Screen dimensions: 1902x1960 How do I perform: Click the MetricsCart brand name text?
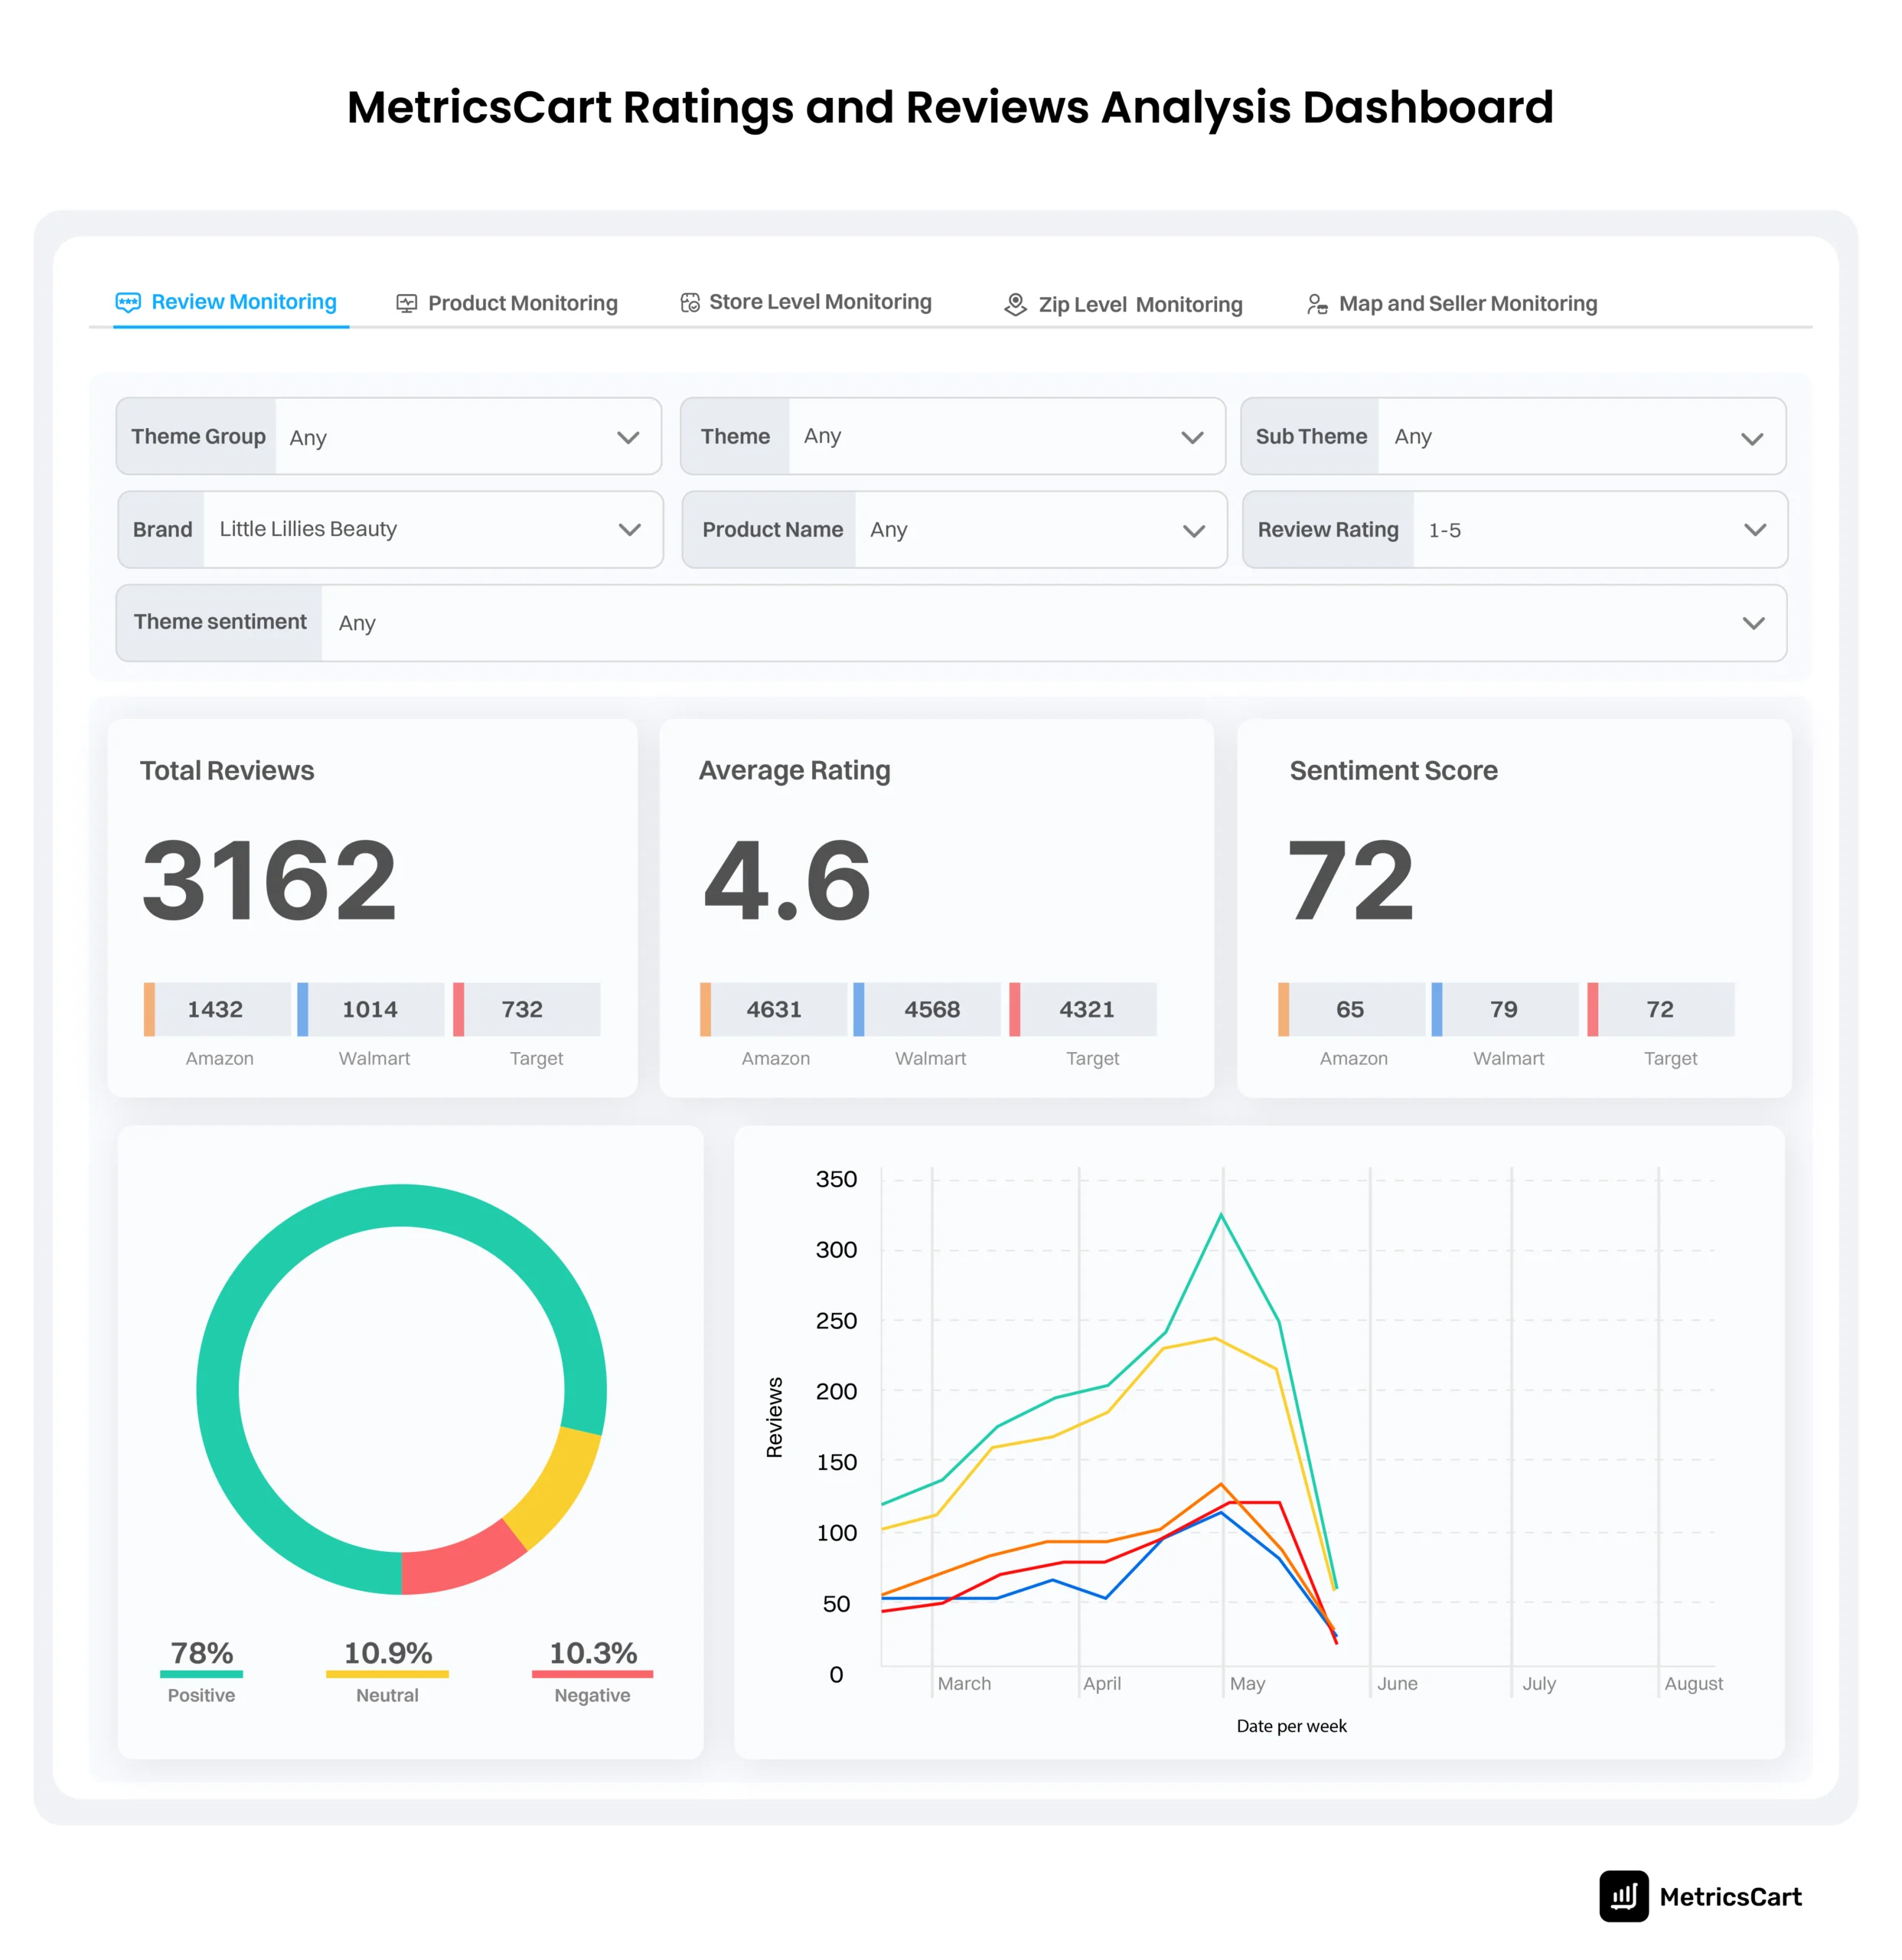1730,1896
